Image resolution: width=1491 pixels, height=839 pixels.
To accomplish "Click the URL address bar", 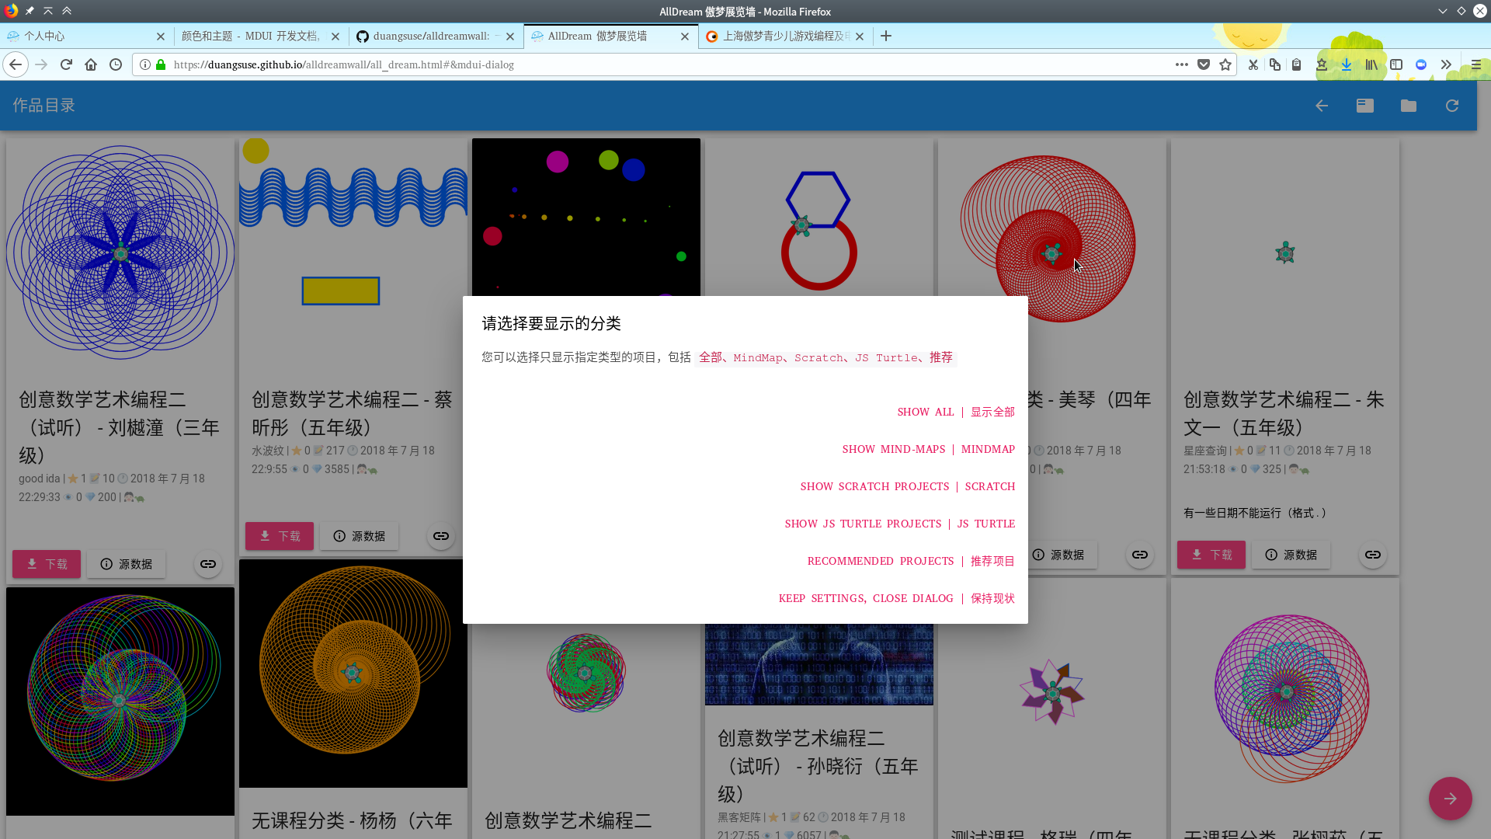I will [660, 64].
